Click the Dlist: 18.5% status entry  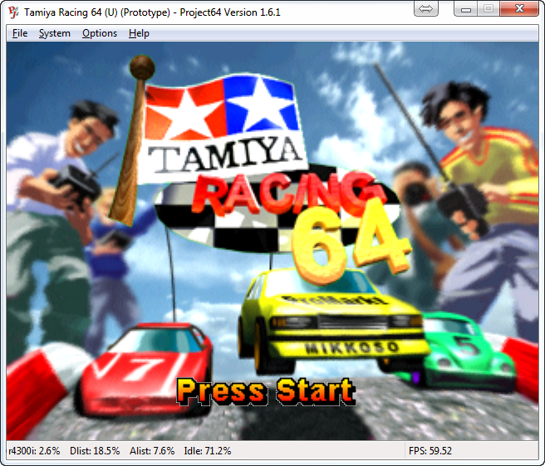click(95, 451)
